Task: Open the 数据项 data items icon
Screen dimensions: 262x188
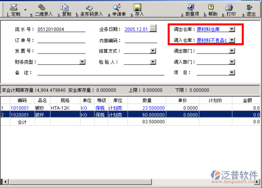Action: pos(190,8)
